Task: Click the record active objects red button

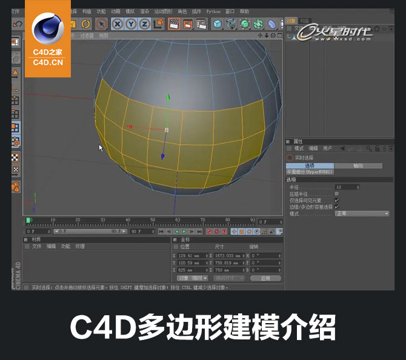Action: [209, 232]
